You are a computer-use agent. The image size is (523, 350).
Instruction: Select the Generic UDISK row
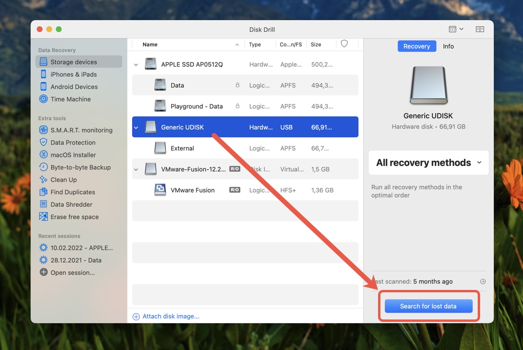coord(245,127)
